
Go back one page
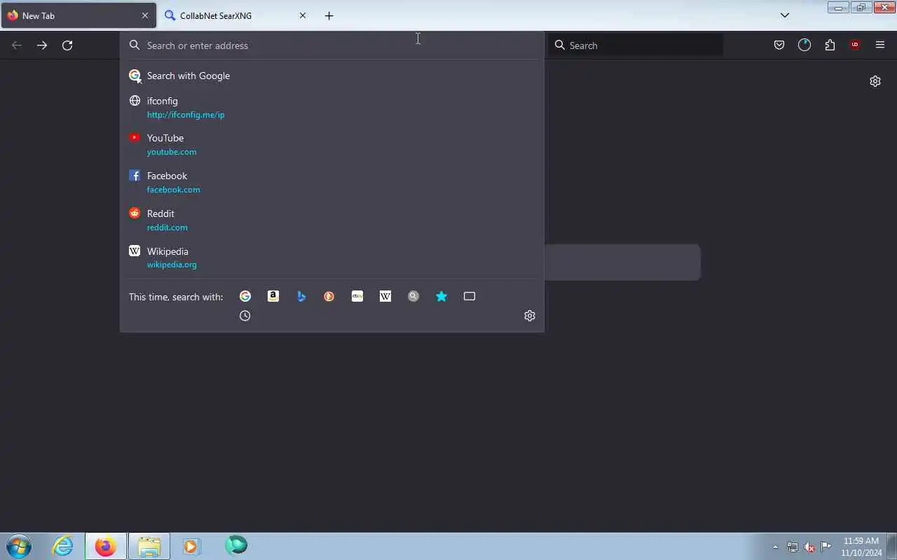tap(17, 45)
